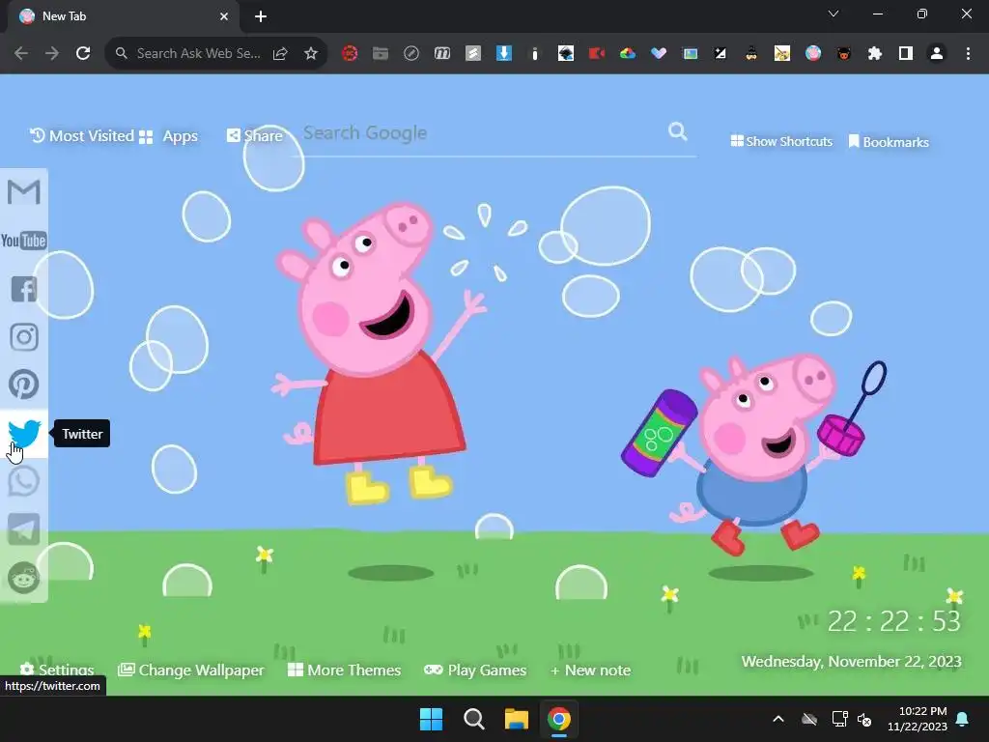Viewport: 989px width, 742px height.
Task: Click the landscape picture extension icon
Action: pyautogui.click(x=690, y=54)
